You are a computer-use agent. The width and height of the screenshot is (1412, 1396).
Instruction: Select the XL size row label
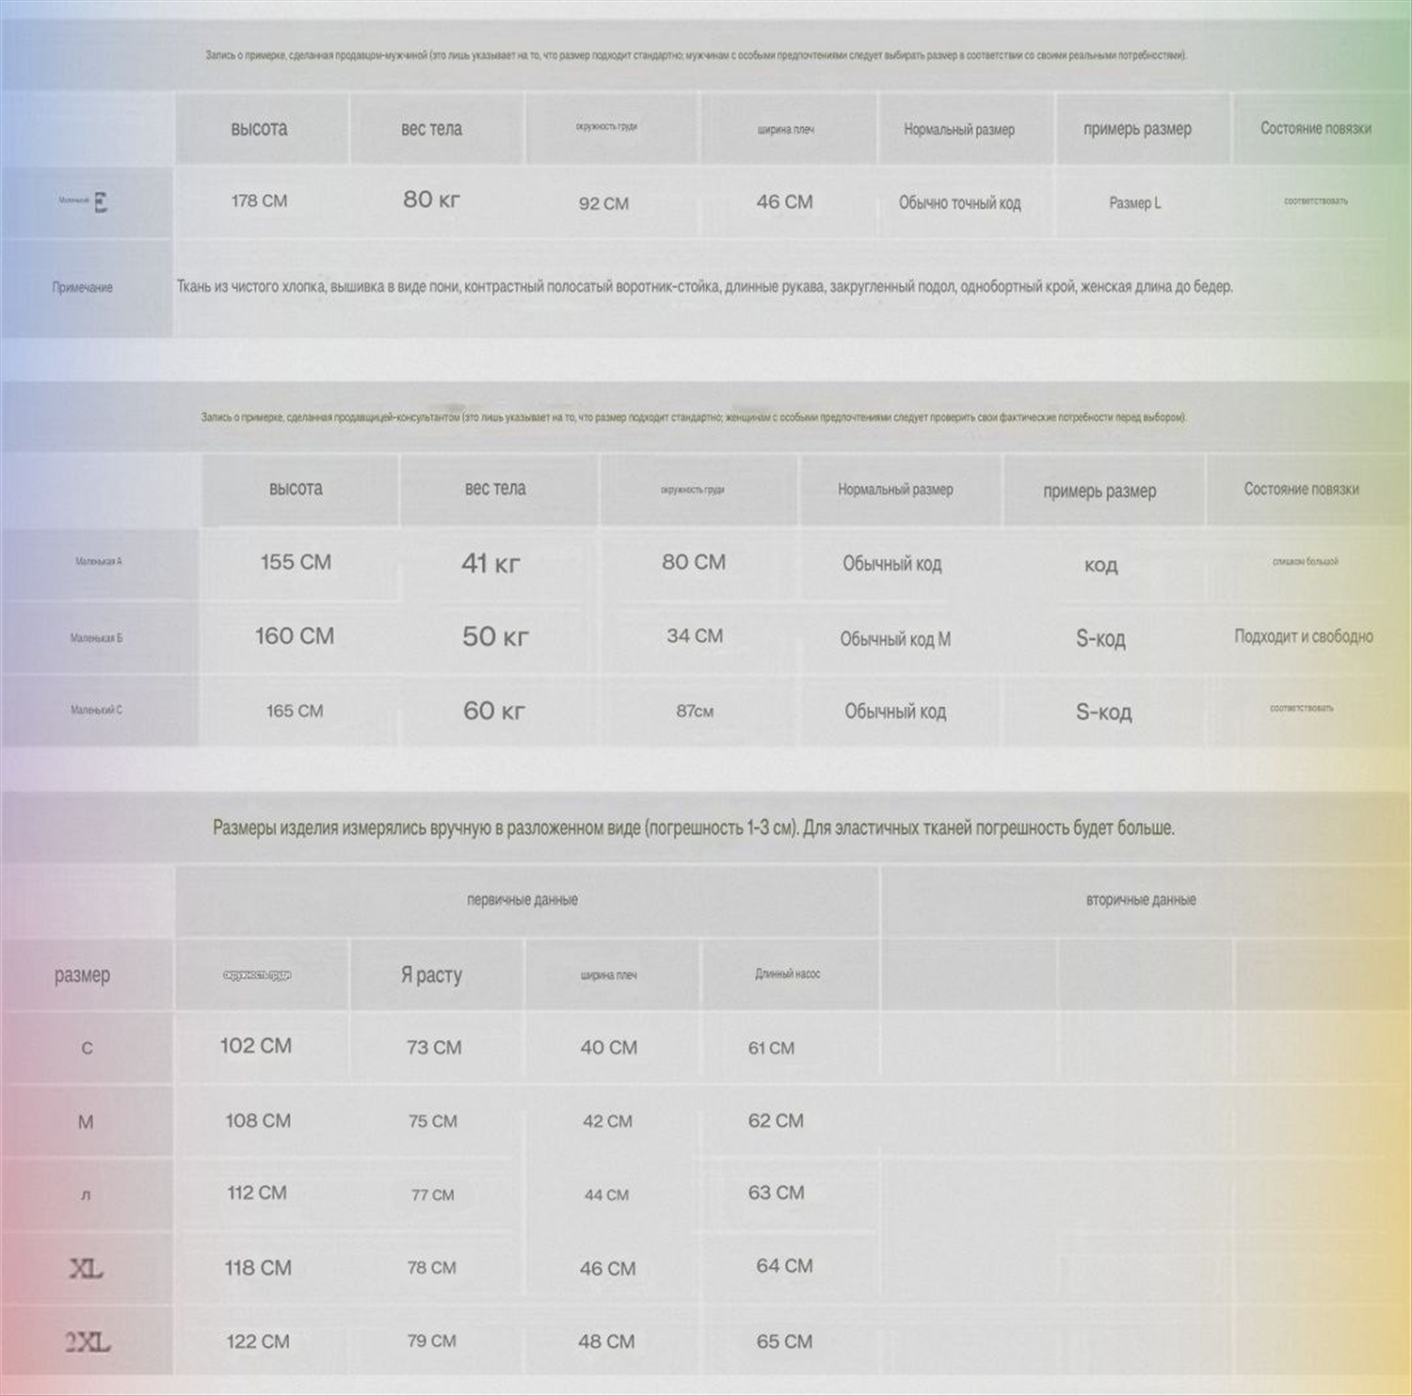pos(86,1269)
